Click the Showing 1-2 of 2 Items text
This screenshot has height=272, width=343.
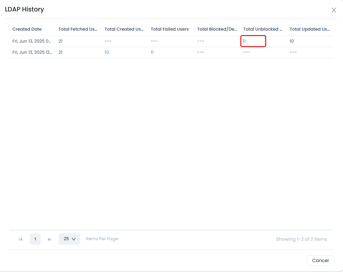[x=302, y=239]
